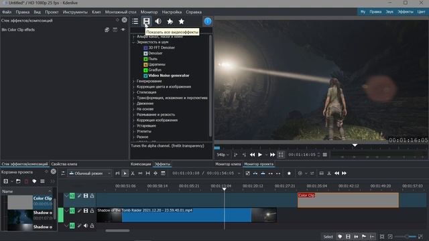
Task: Toggle monitor edit mode button
Action: (x=281, y=155)
